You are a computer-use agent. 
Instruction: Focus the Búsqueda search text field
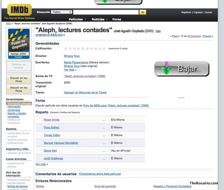pyautogui.click(x=106, y=12)
